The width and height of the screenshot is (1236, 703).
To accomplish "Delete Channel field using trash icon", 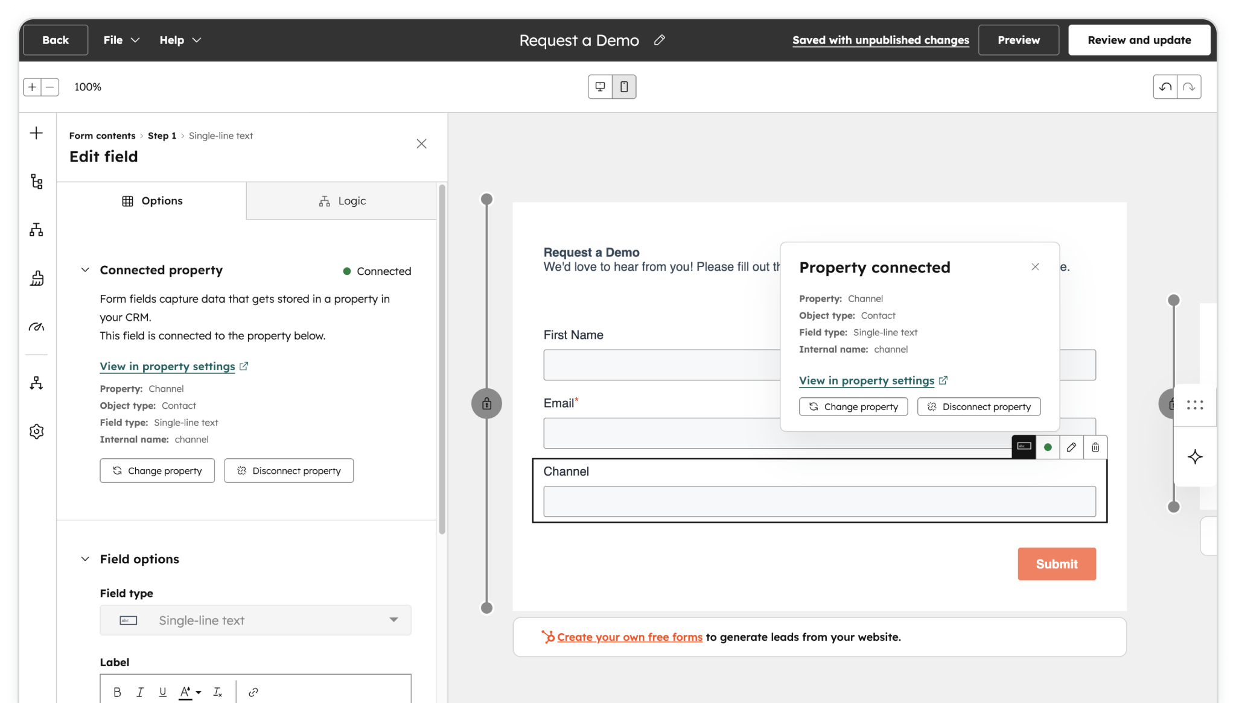I will click(x=1095, y=447).
